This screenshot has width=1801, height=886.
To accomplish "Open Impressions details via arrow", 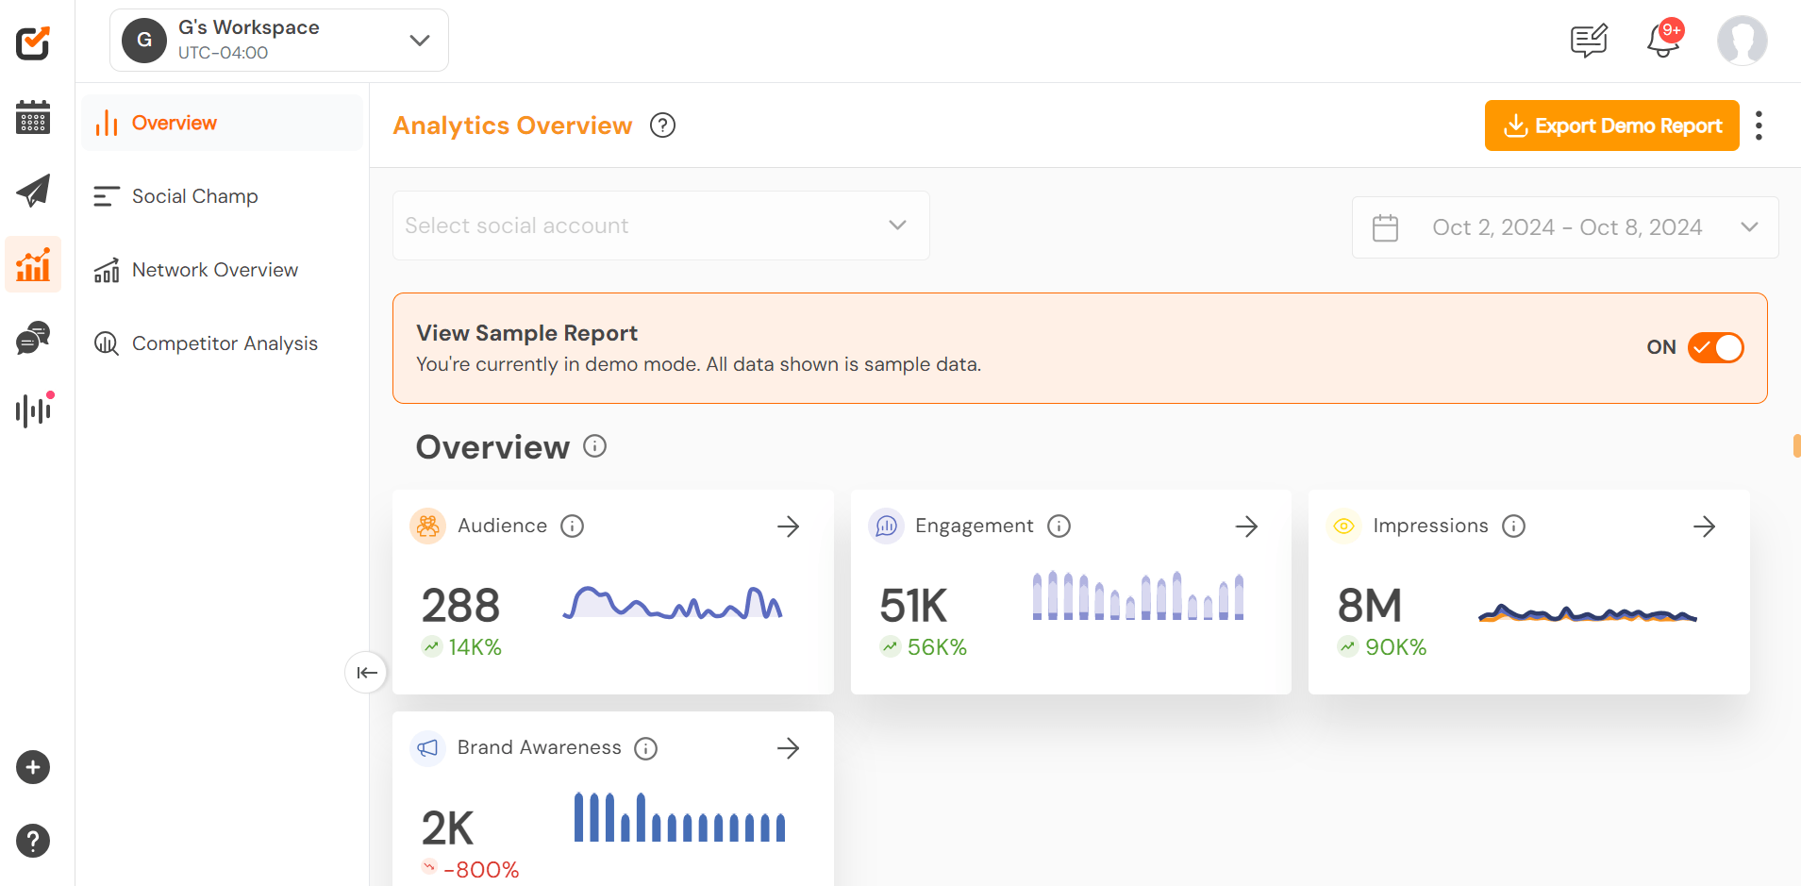I will click(x=1704, y=527).
